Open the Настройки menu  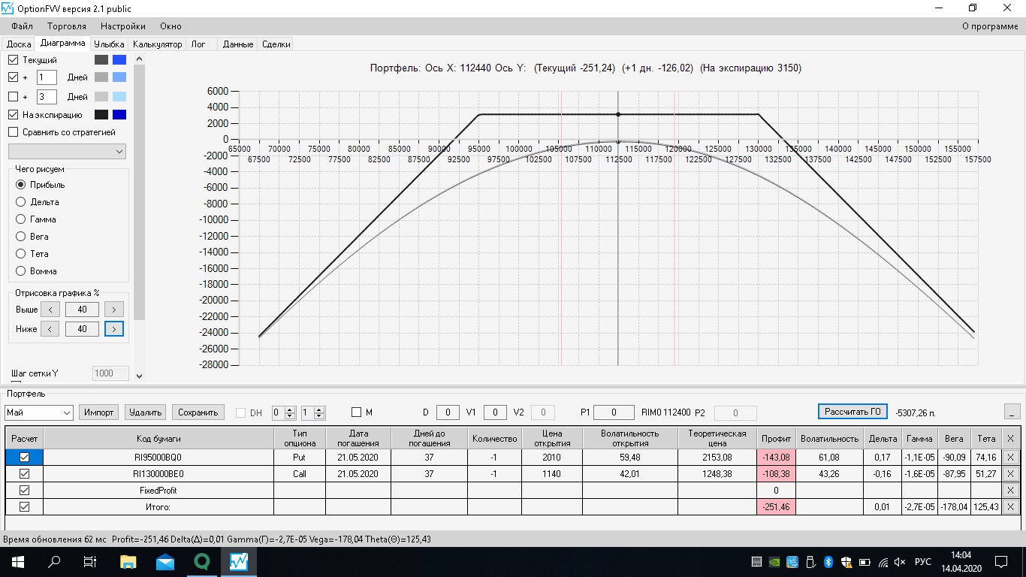tap(123, 26)
